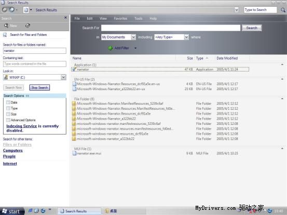The height and width of the screenshot is (215, 287).
Task: Click the Back navigation arrow
Action: tap(5, 10)
